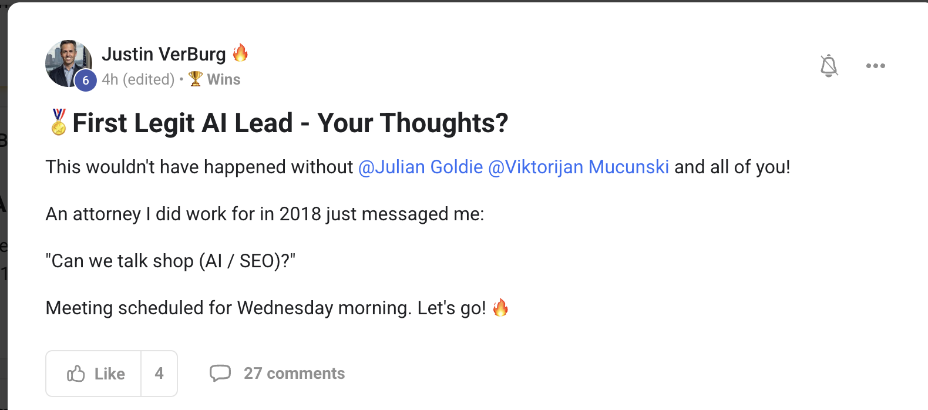Click the medal emoji in post title
The image size is (928, 410).
[x=59, y=122]
